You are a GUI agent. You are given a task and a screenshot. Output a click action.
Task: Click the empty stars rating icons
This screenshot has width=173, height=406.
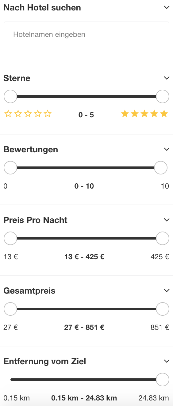(x=28, y=114)
